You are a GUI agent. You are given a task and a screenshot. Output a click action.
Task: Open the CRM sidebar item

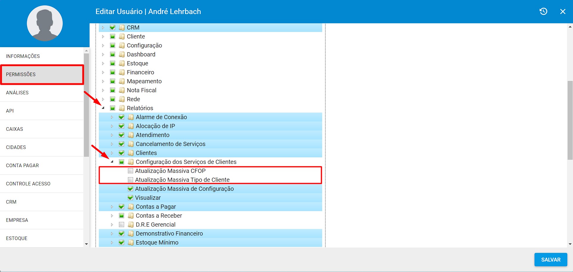click(x=42, y=202)
